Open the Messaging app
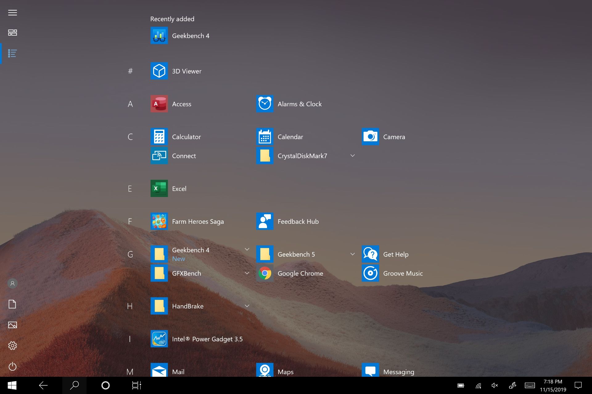Viewport: 592px width, 394px height. click(388, 371)
